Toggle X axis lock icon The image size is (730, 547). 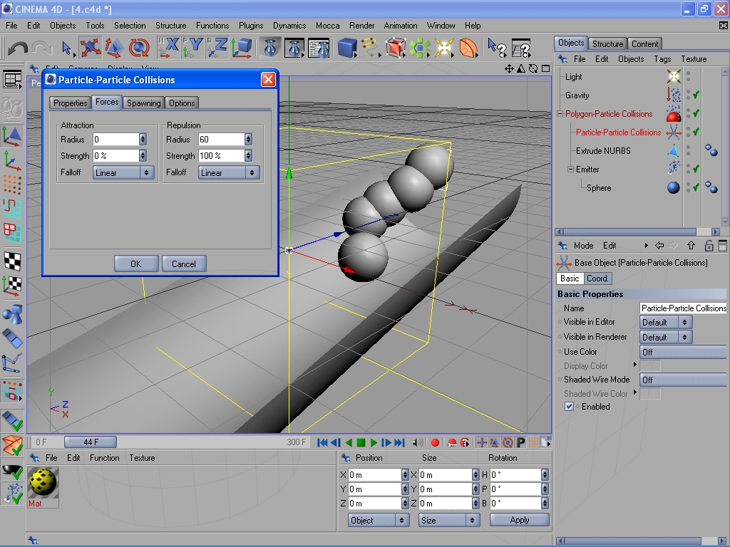pyautogui.click(x=168, y=48)
